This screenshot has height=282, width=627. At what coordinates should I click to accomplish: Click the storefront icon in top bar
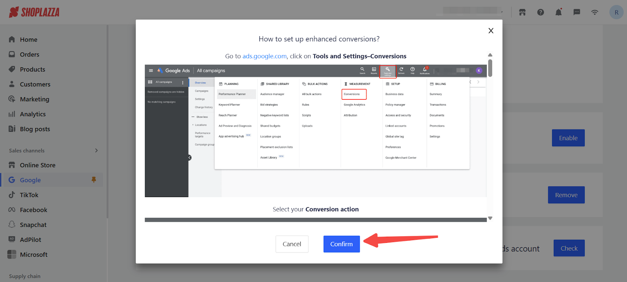(522, 12)
